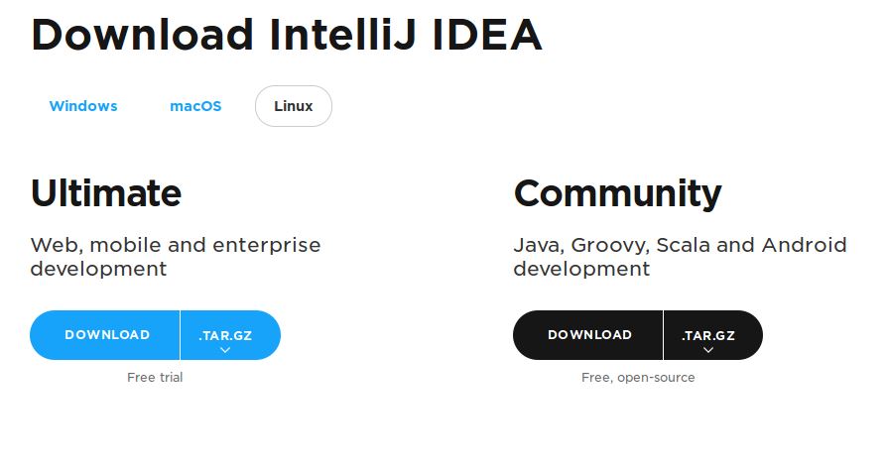Click the Ultimate edition heading

click(x=106, y=192)
